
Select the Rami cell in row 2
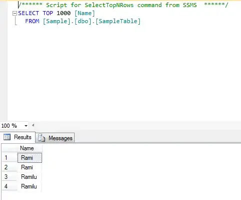click(30, 167)
